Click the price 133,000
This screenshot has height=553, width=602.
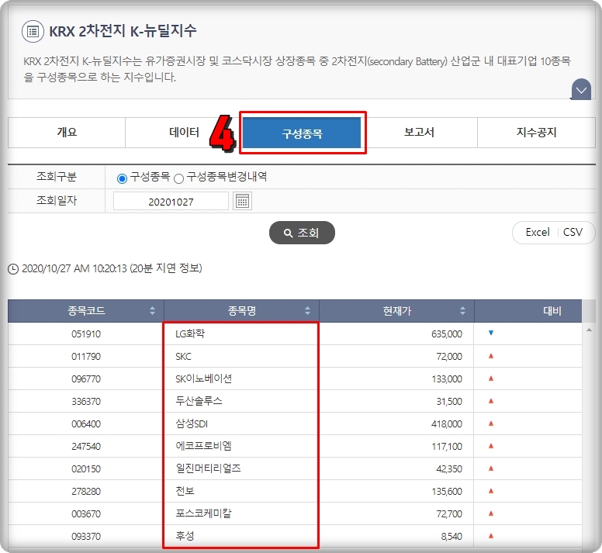pyautogui.click(x=447, y=379)
